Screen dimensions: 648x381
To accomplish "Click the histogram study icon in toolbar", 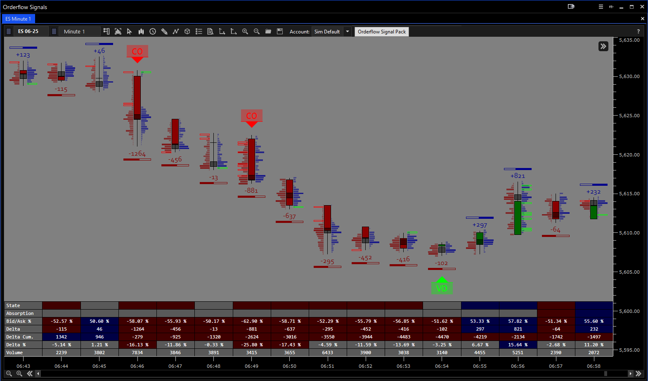I will click(118, 31).
